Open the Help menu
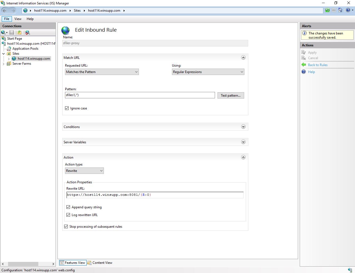Viewport: 355px width, 273px height. pyautogui.click(x=30, y=19)
